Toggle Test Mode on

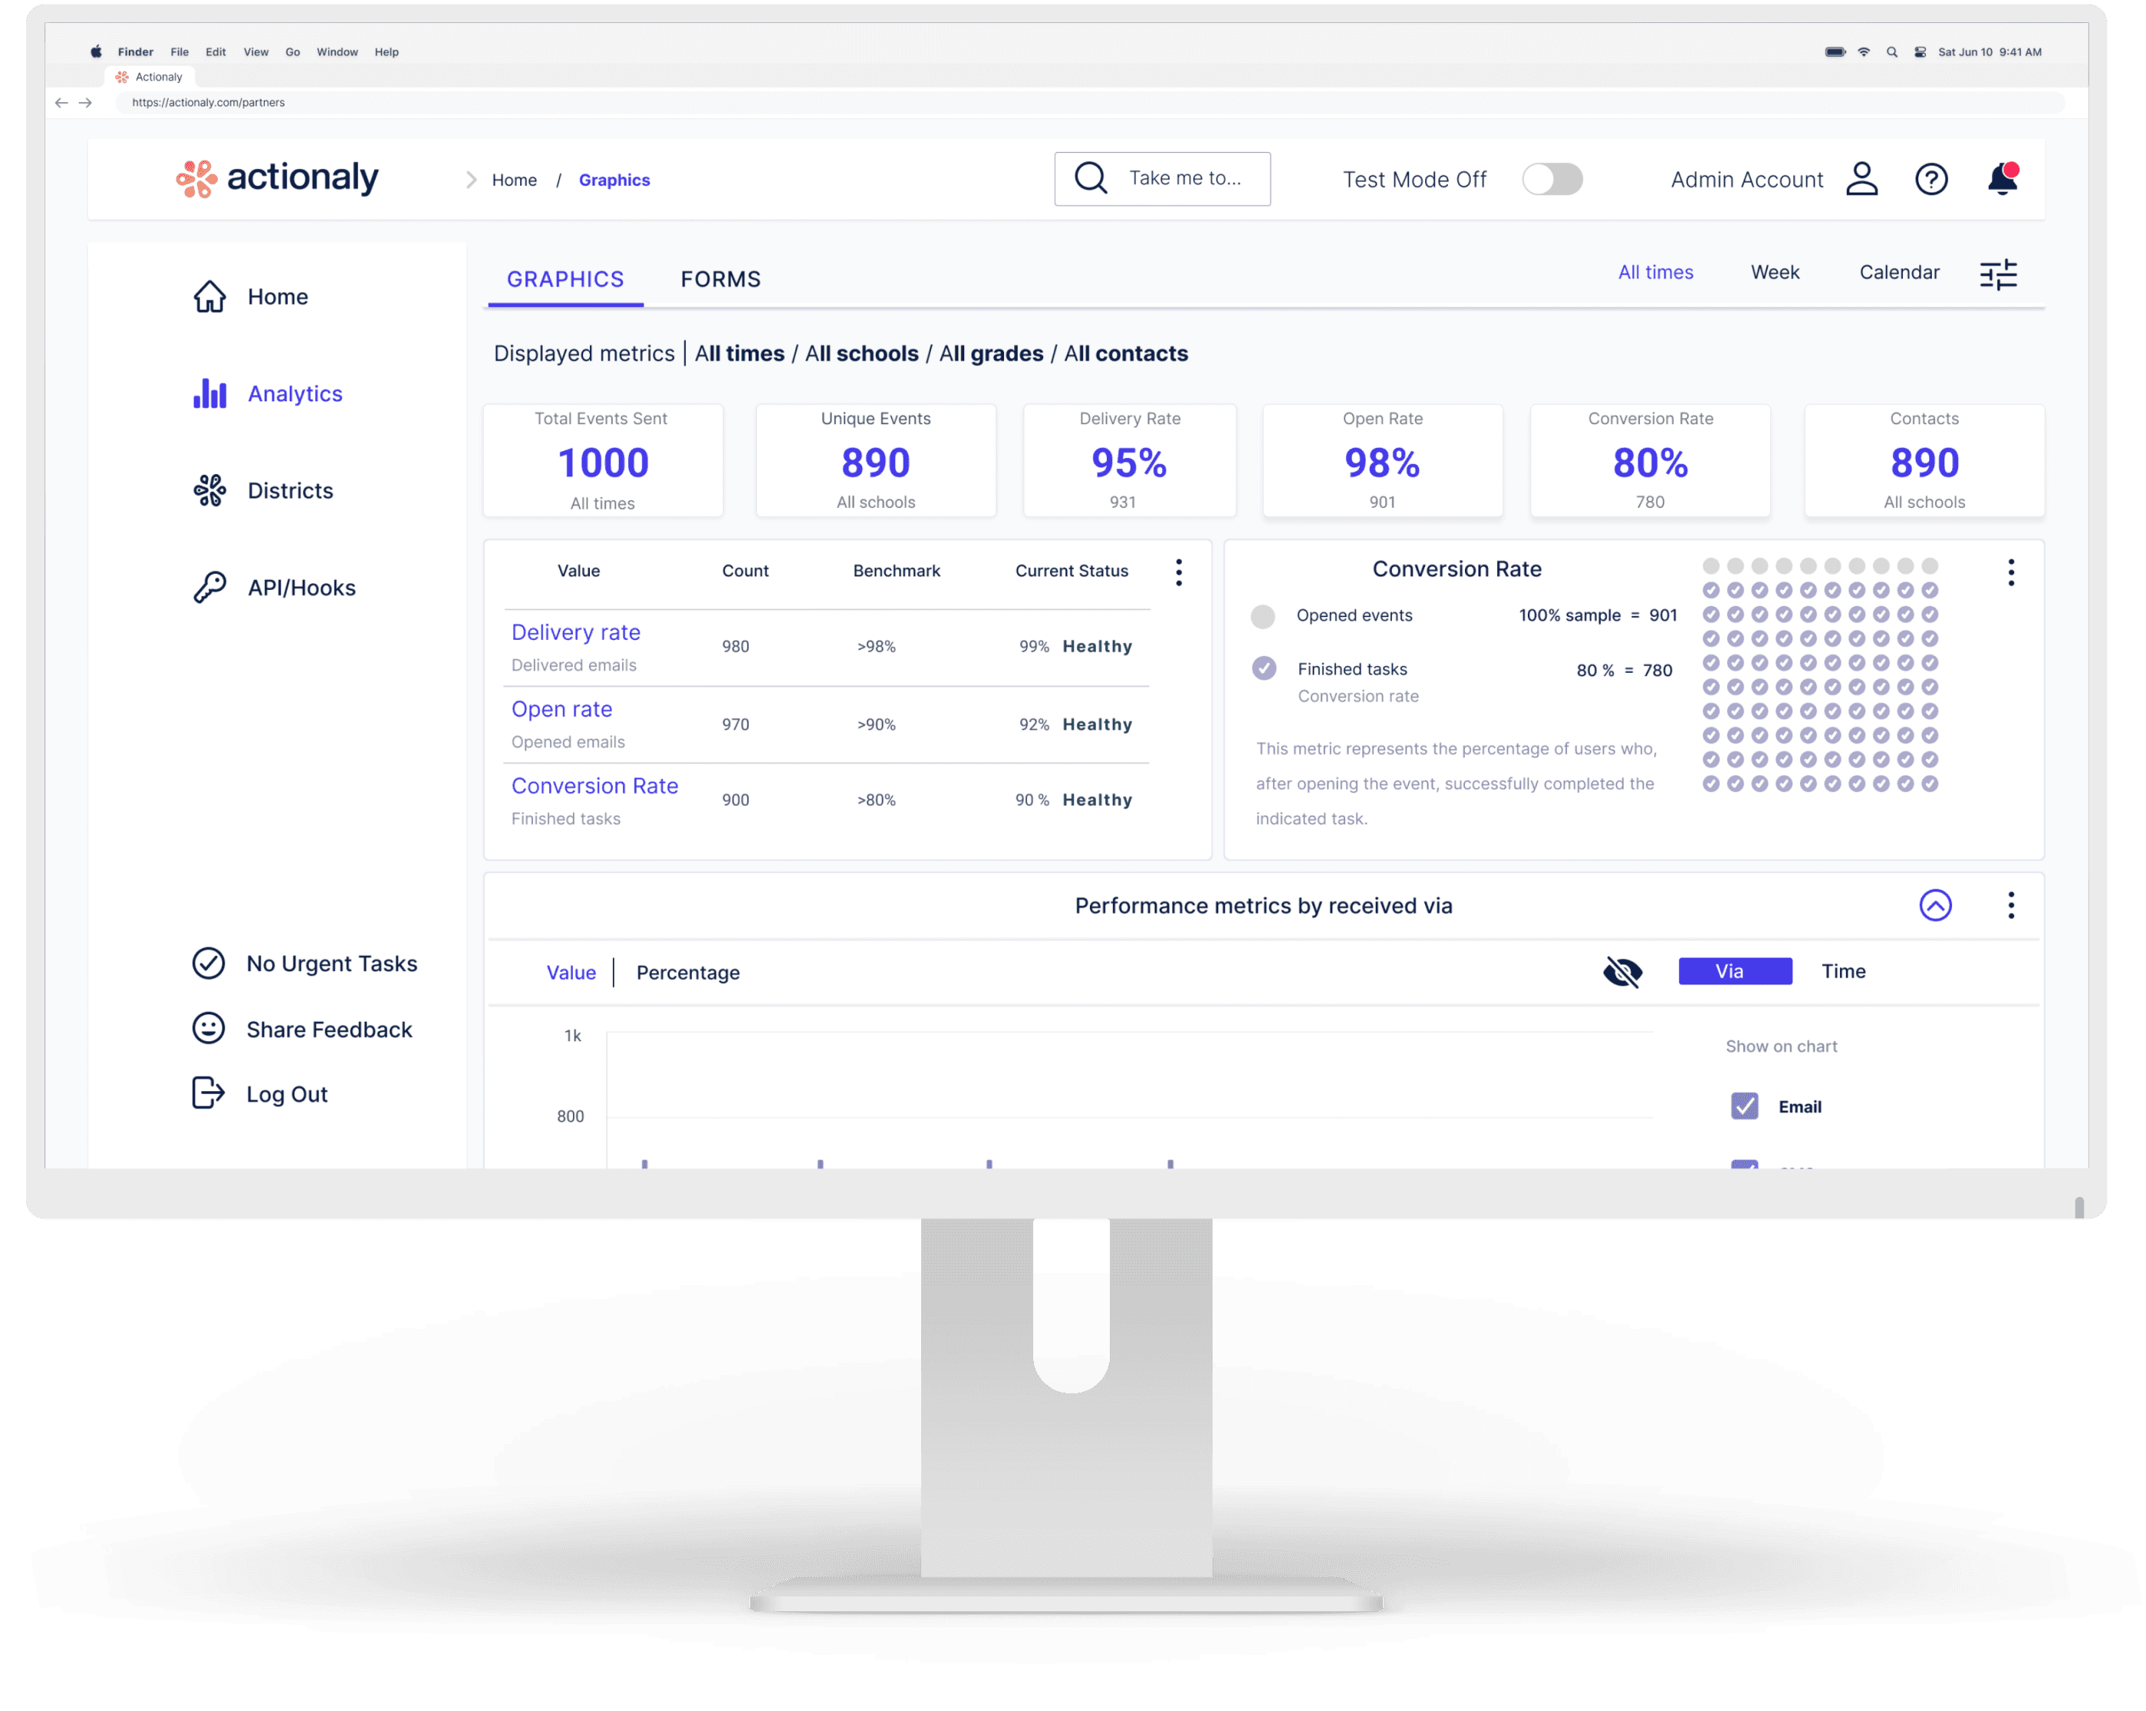(1552, 180)
